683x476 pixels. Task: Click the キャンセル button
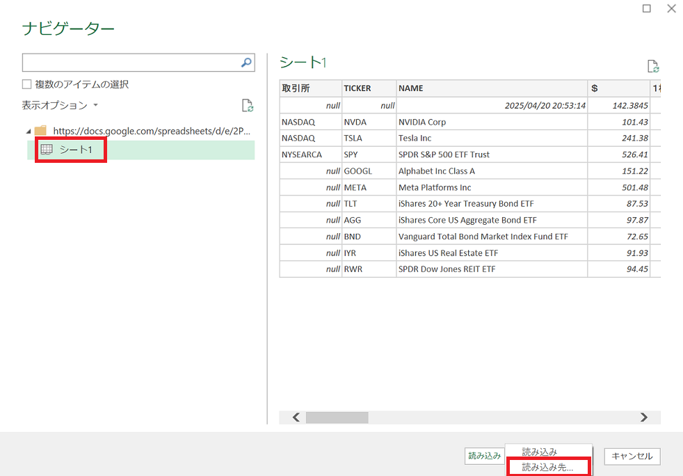click(632, 457)
